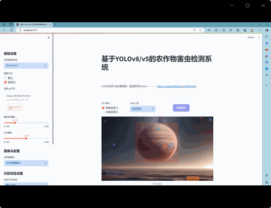Open tab actions menu icon
The image size is (271, 208).
(x=11, y=25)
